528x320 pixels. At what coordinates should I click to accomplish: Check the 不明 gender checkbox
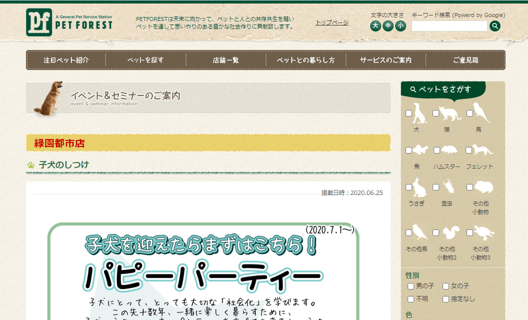point(411,299)
